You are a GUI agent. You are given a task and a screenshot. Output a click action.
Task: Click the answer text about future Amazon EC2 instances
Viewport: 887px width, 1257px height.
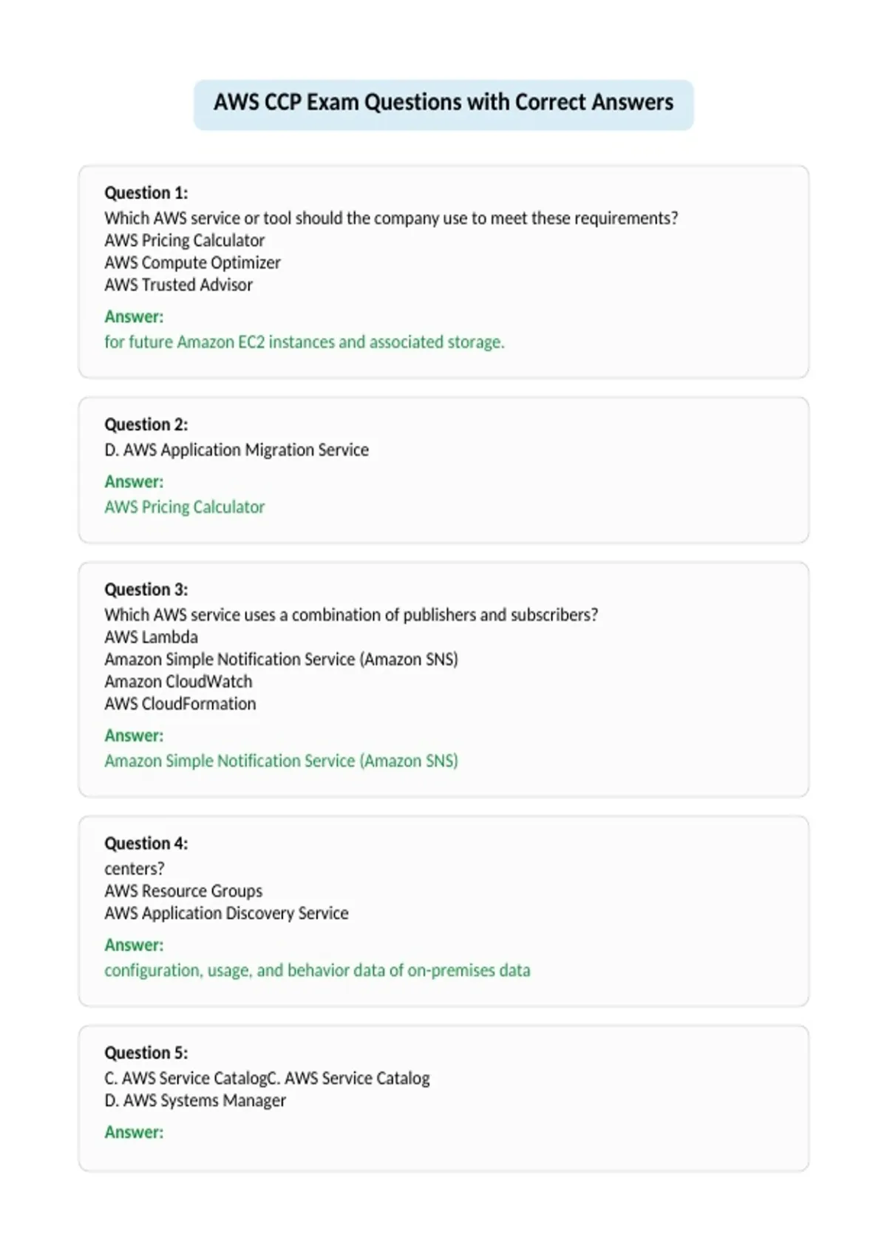[304, 342]
